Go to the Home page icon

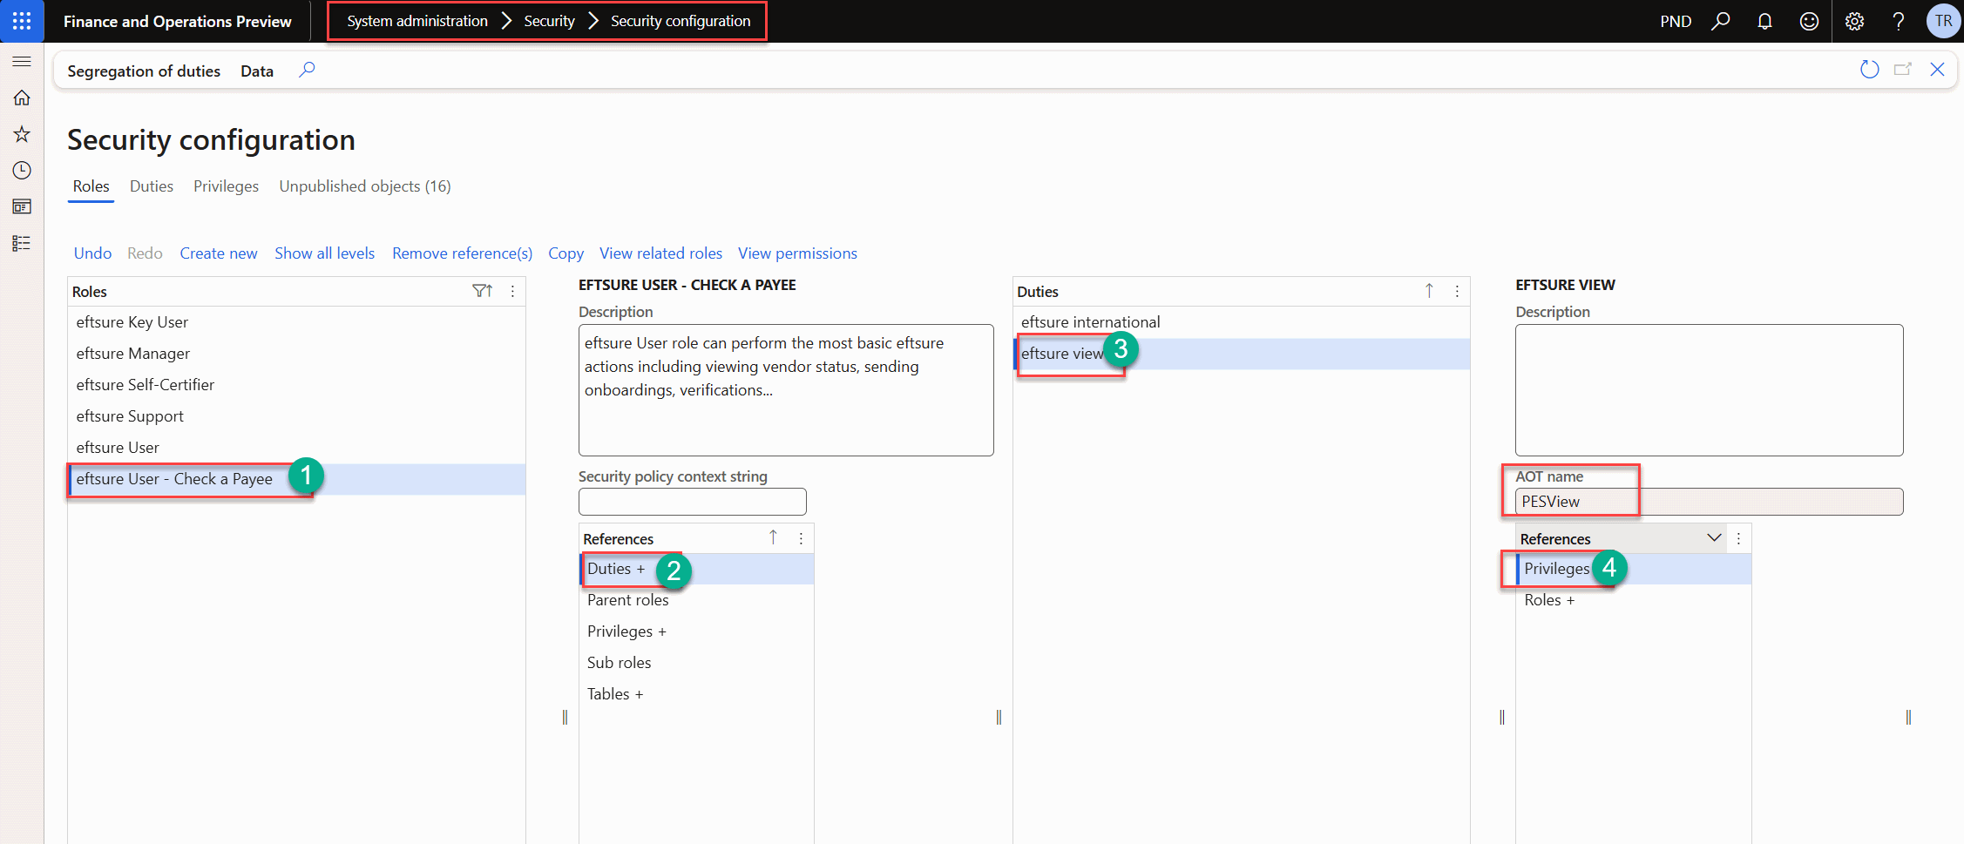tap(22, 98)
